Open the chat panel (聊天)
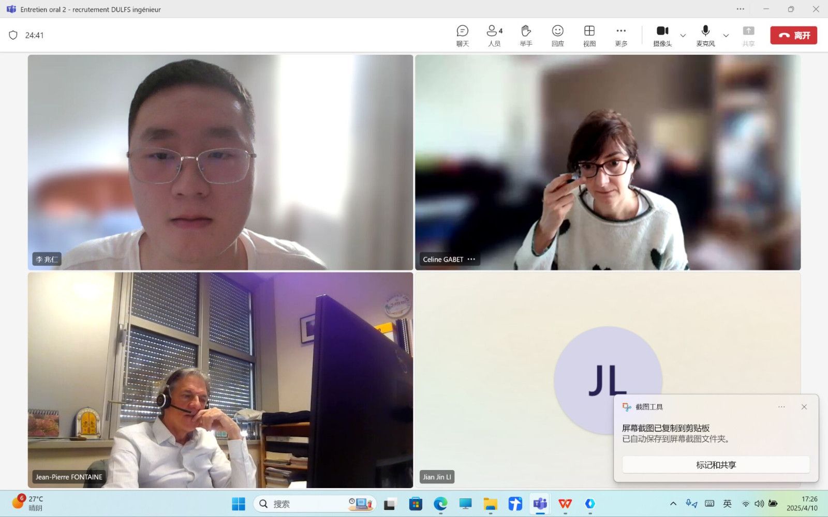This screenshot has width=828, height=517. tap(462, 36)
